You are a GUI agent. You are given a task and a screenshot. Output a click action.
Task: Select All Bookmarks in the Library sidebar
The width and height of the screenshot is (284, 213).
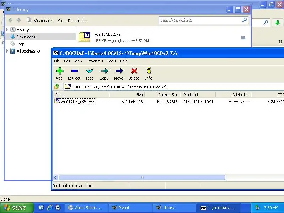point(25,51)
